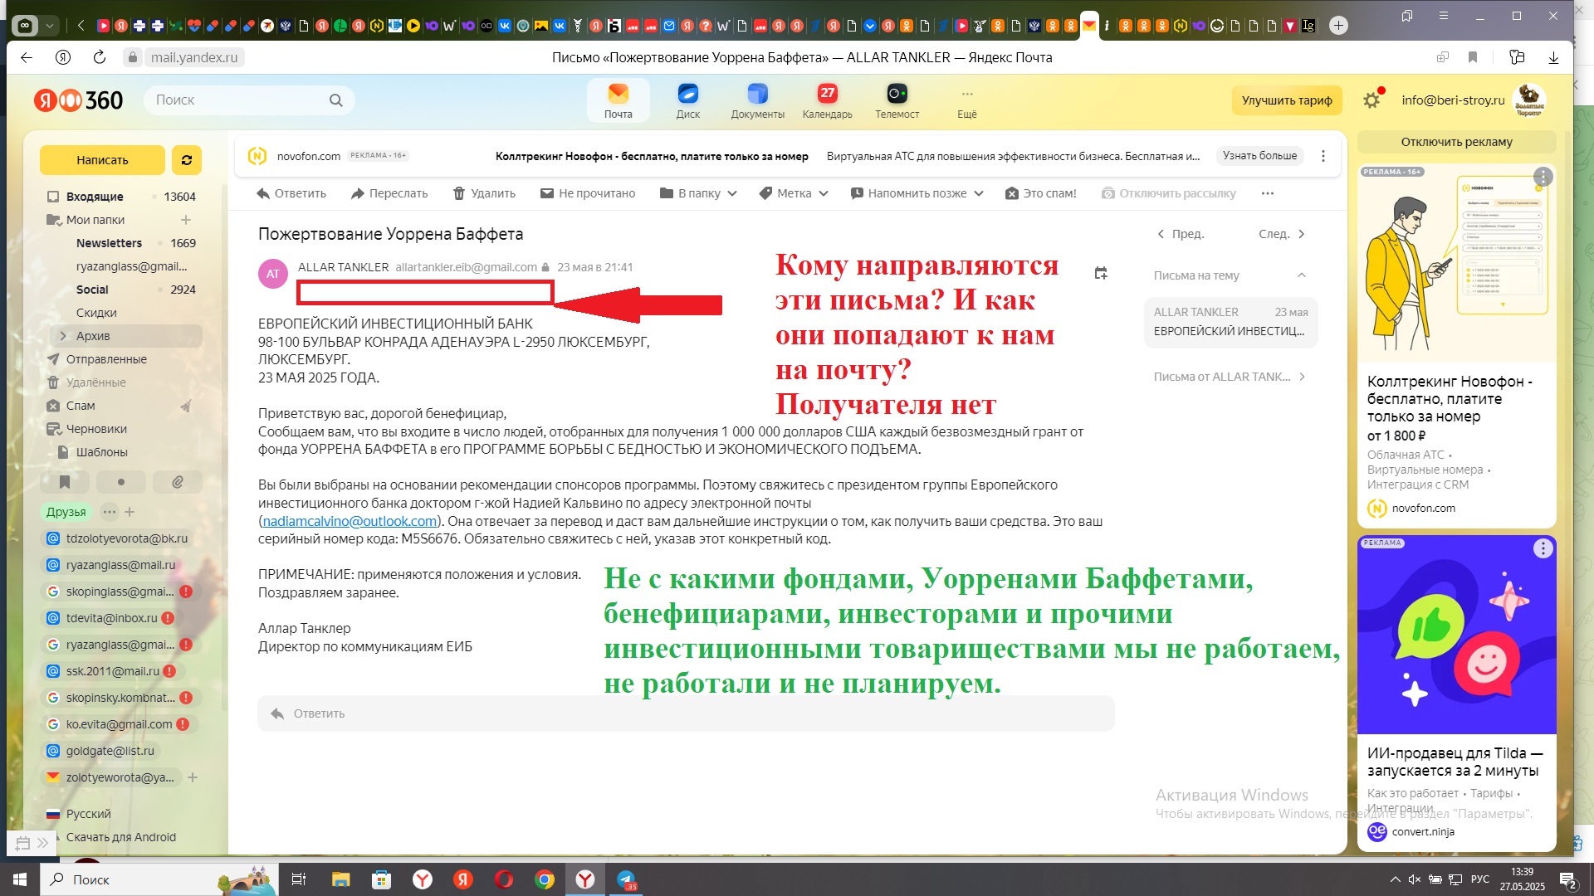Open the Диск service icon
1594x896 pixels.
pos(687,100)
